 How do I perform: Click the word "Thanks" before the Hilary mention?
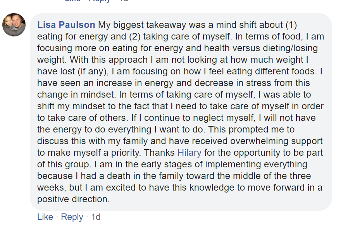(x=159, y=153)
